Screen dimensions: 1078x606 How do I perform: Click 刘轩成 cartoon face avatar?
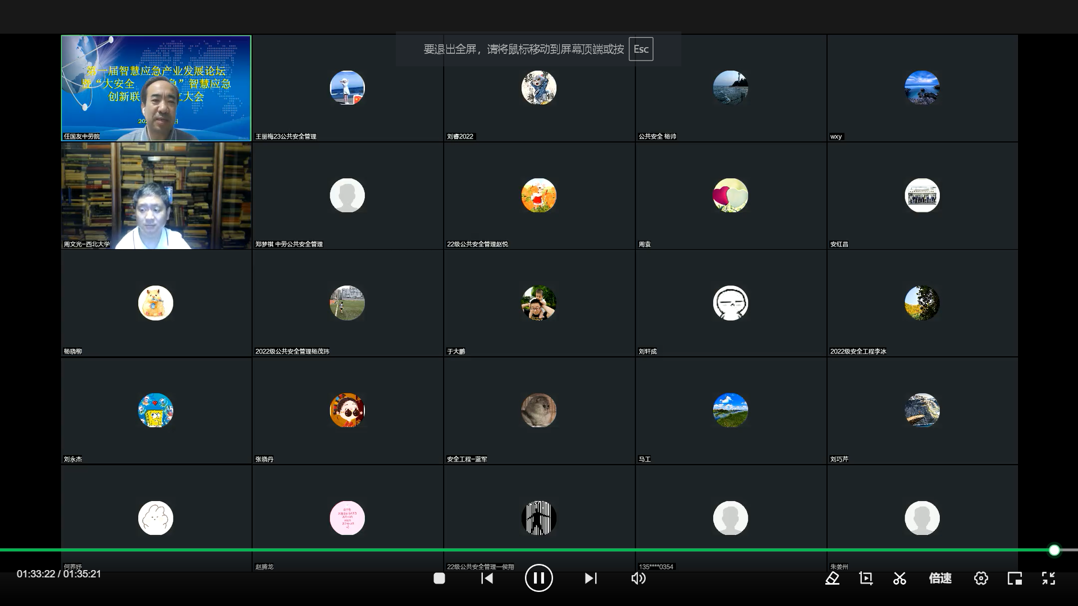click(730, 303)
